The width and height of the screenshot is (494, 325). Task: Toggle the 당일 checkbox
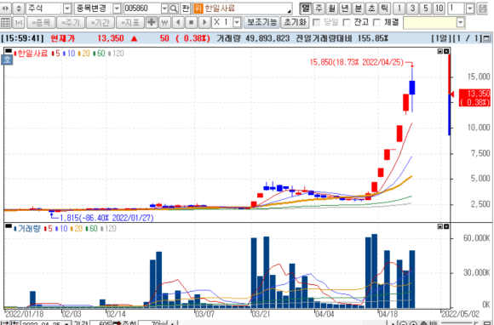[317, 23]
